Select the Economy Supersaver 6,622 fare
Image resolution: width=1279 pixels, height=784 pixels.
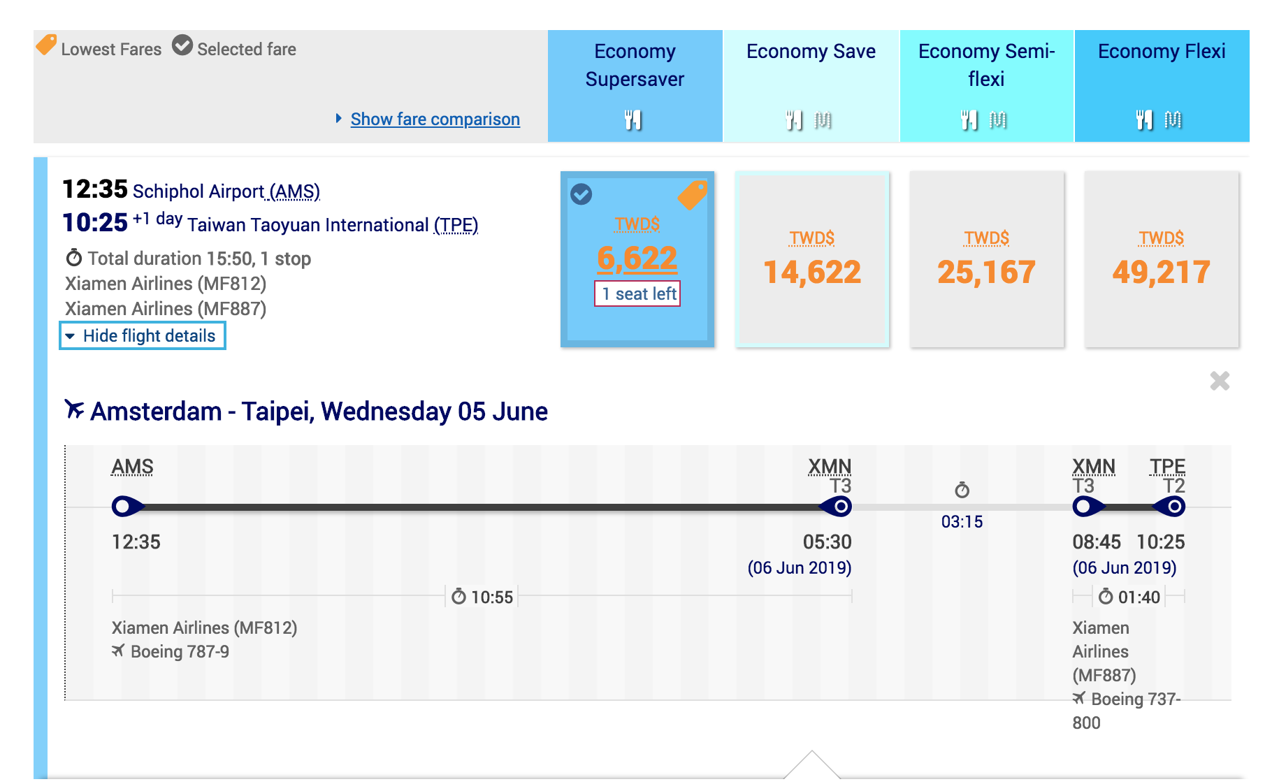click(637, 259)
